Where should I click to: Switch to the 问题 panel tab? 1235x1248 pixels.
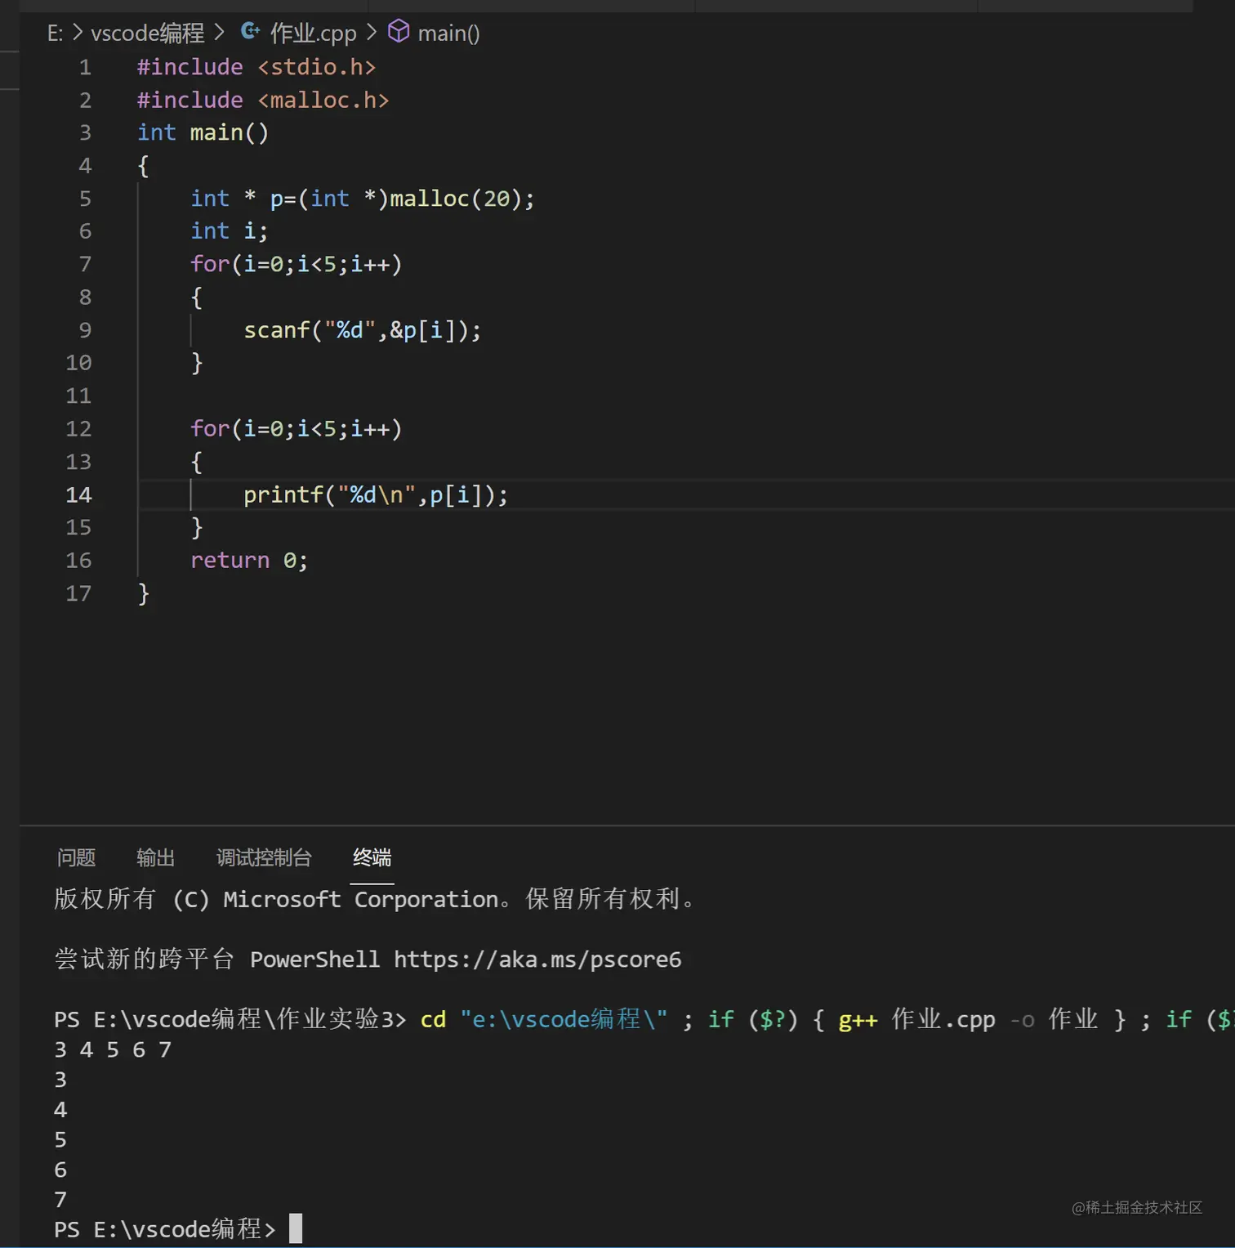[x=76, y=857]
